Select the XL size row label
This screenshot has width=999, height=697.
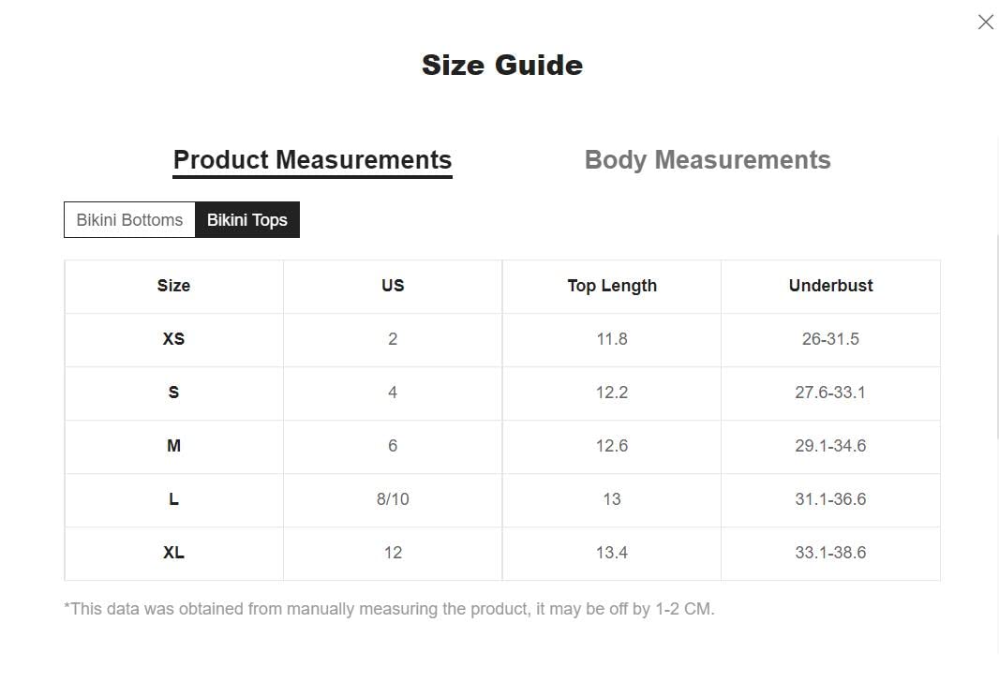(173, 553)
